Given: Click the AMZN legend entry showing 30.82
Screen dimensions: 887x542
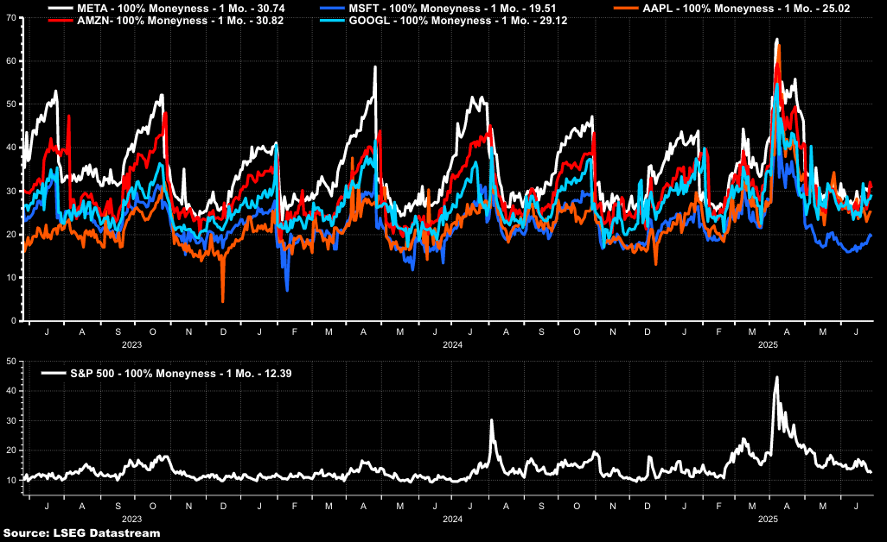Looking at the screenshot, I should click(x=166, y=21).
